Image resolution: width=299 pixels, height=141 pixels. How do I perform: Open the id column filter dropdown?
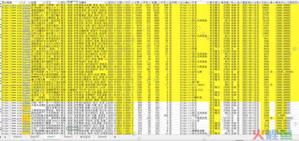(x=29, y=3)
